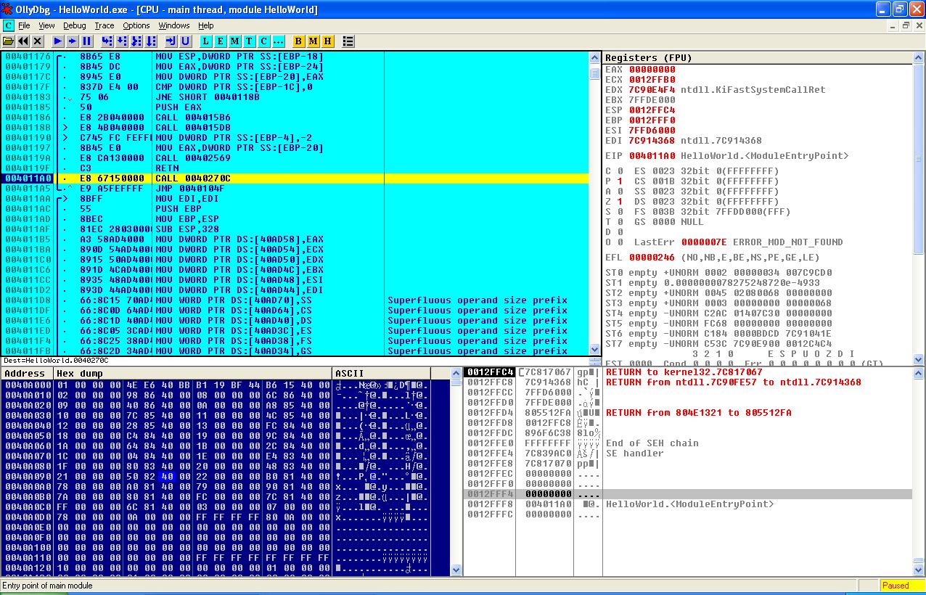Viewport: 926px width, 595px height.
Task: Click the Z flag value
Action: pos(620,202)
